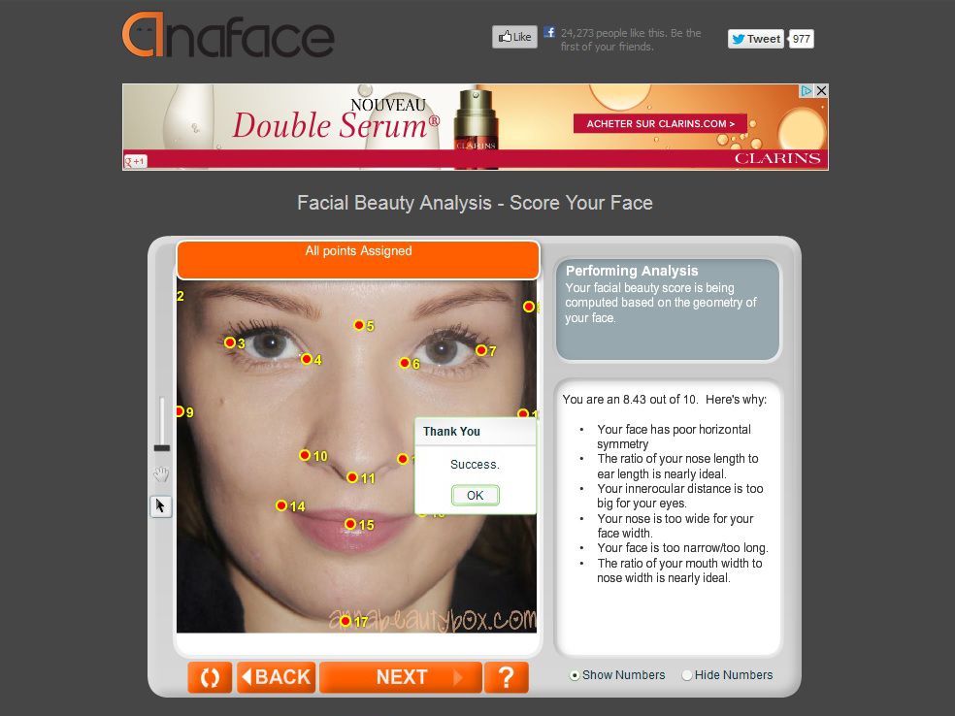
Task: Click OK in the Thank You dialog
Action: 475,495
